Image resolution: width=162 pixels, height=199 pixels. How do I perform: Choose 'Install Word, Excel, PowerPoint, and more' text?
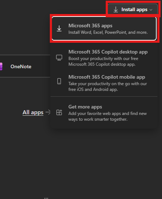[108, 32]
